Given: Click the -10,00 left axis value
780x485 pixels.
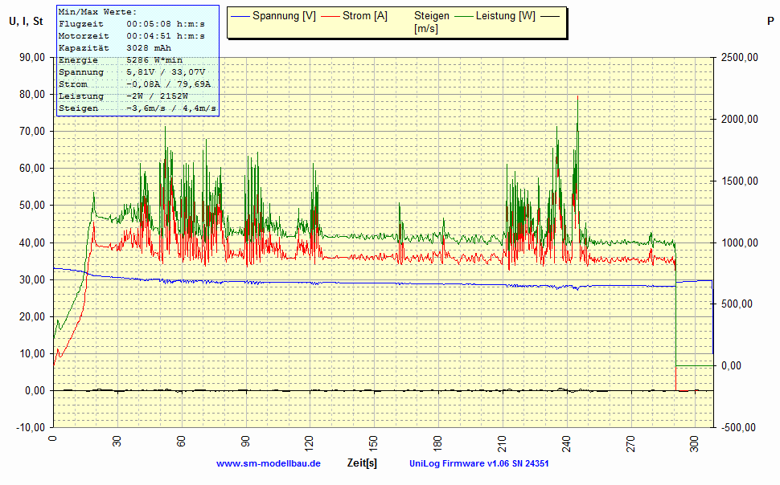Looking at the screenshot, I should tap(31, 427).
